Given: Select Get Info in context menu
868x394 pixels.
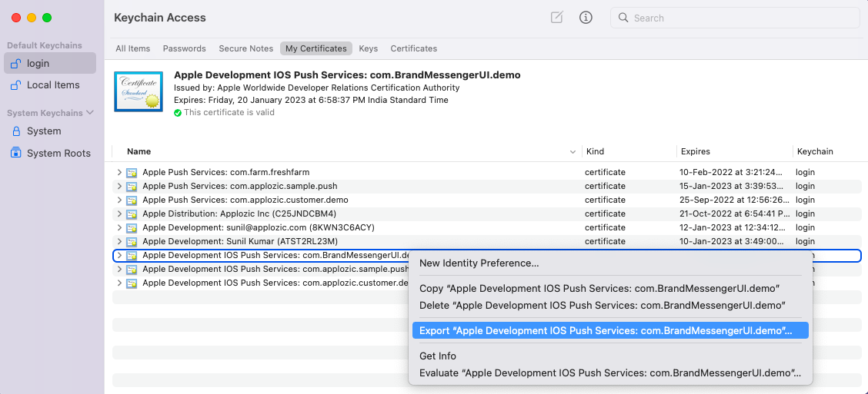Looking at the screenshot, I should [438, 356].
